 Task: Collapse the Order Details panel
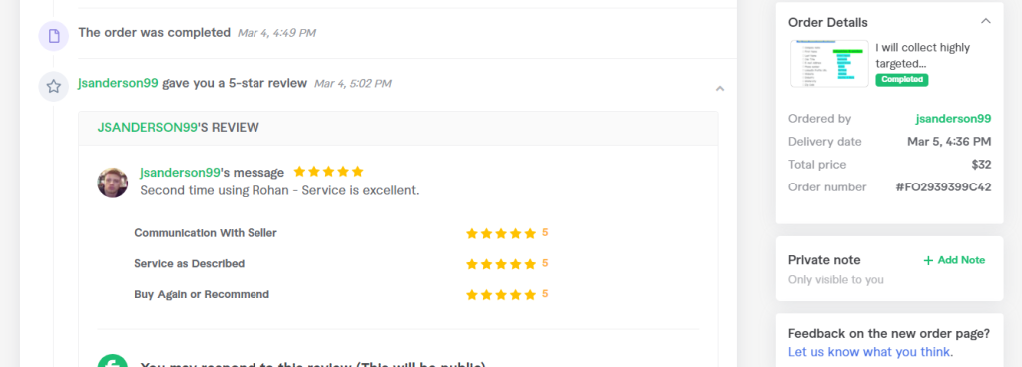pos(985,21)
